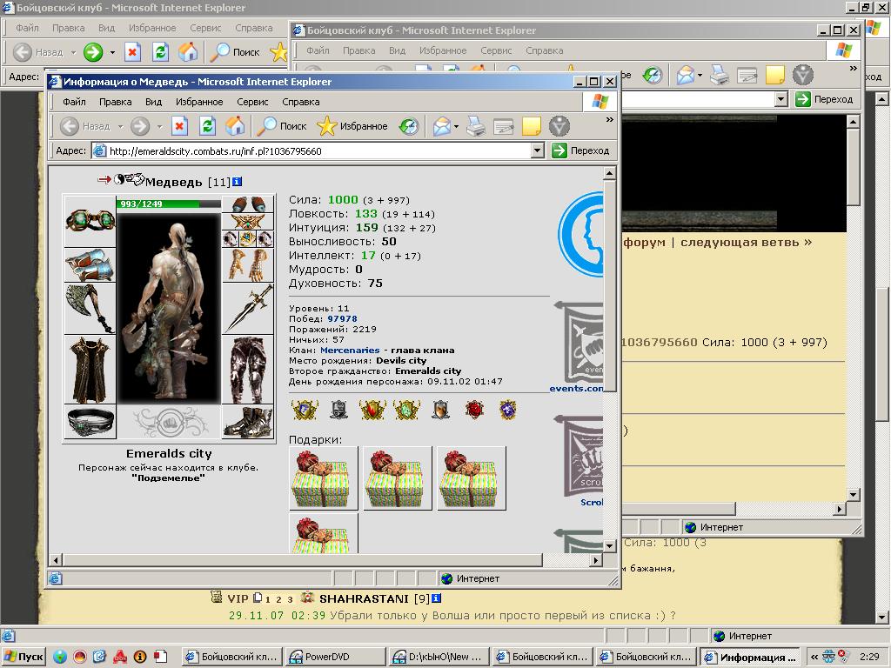Follow the Mercenaries clan link
891x668 pixels.
click(350, 350)
